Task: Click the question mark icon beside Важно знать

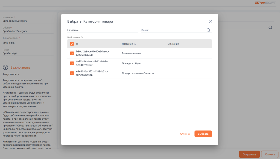Action: (5, 67)
